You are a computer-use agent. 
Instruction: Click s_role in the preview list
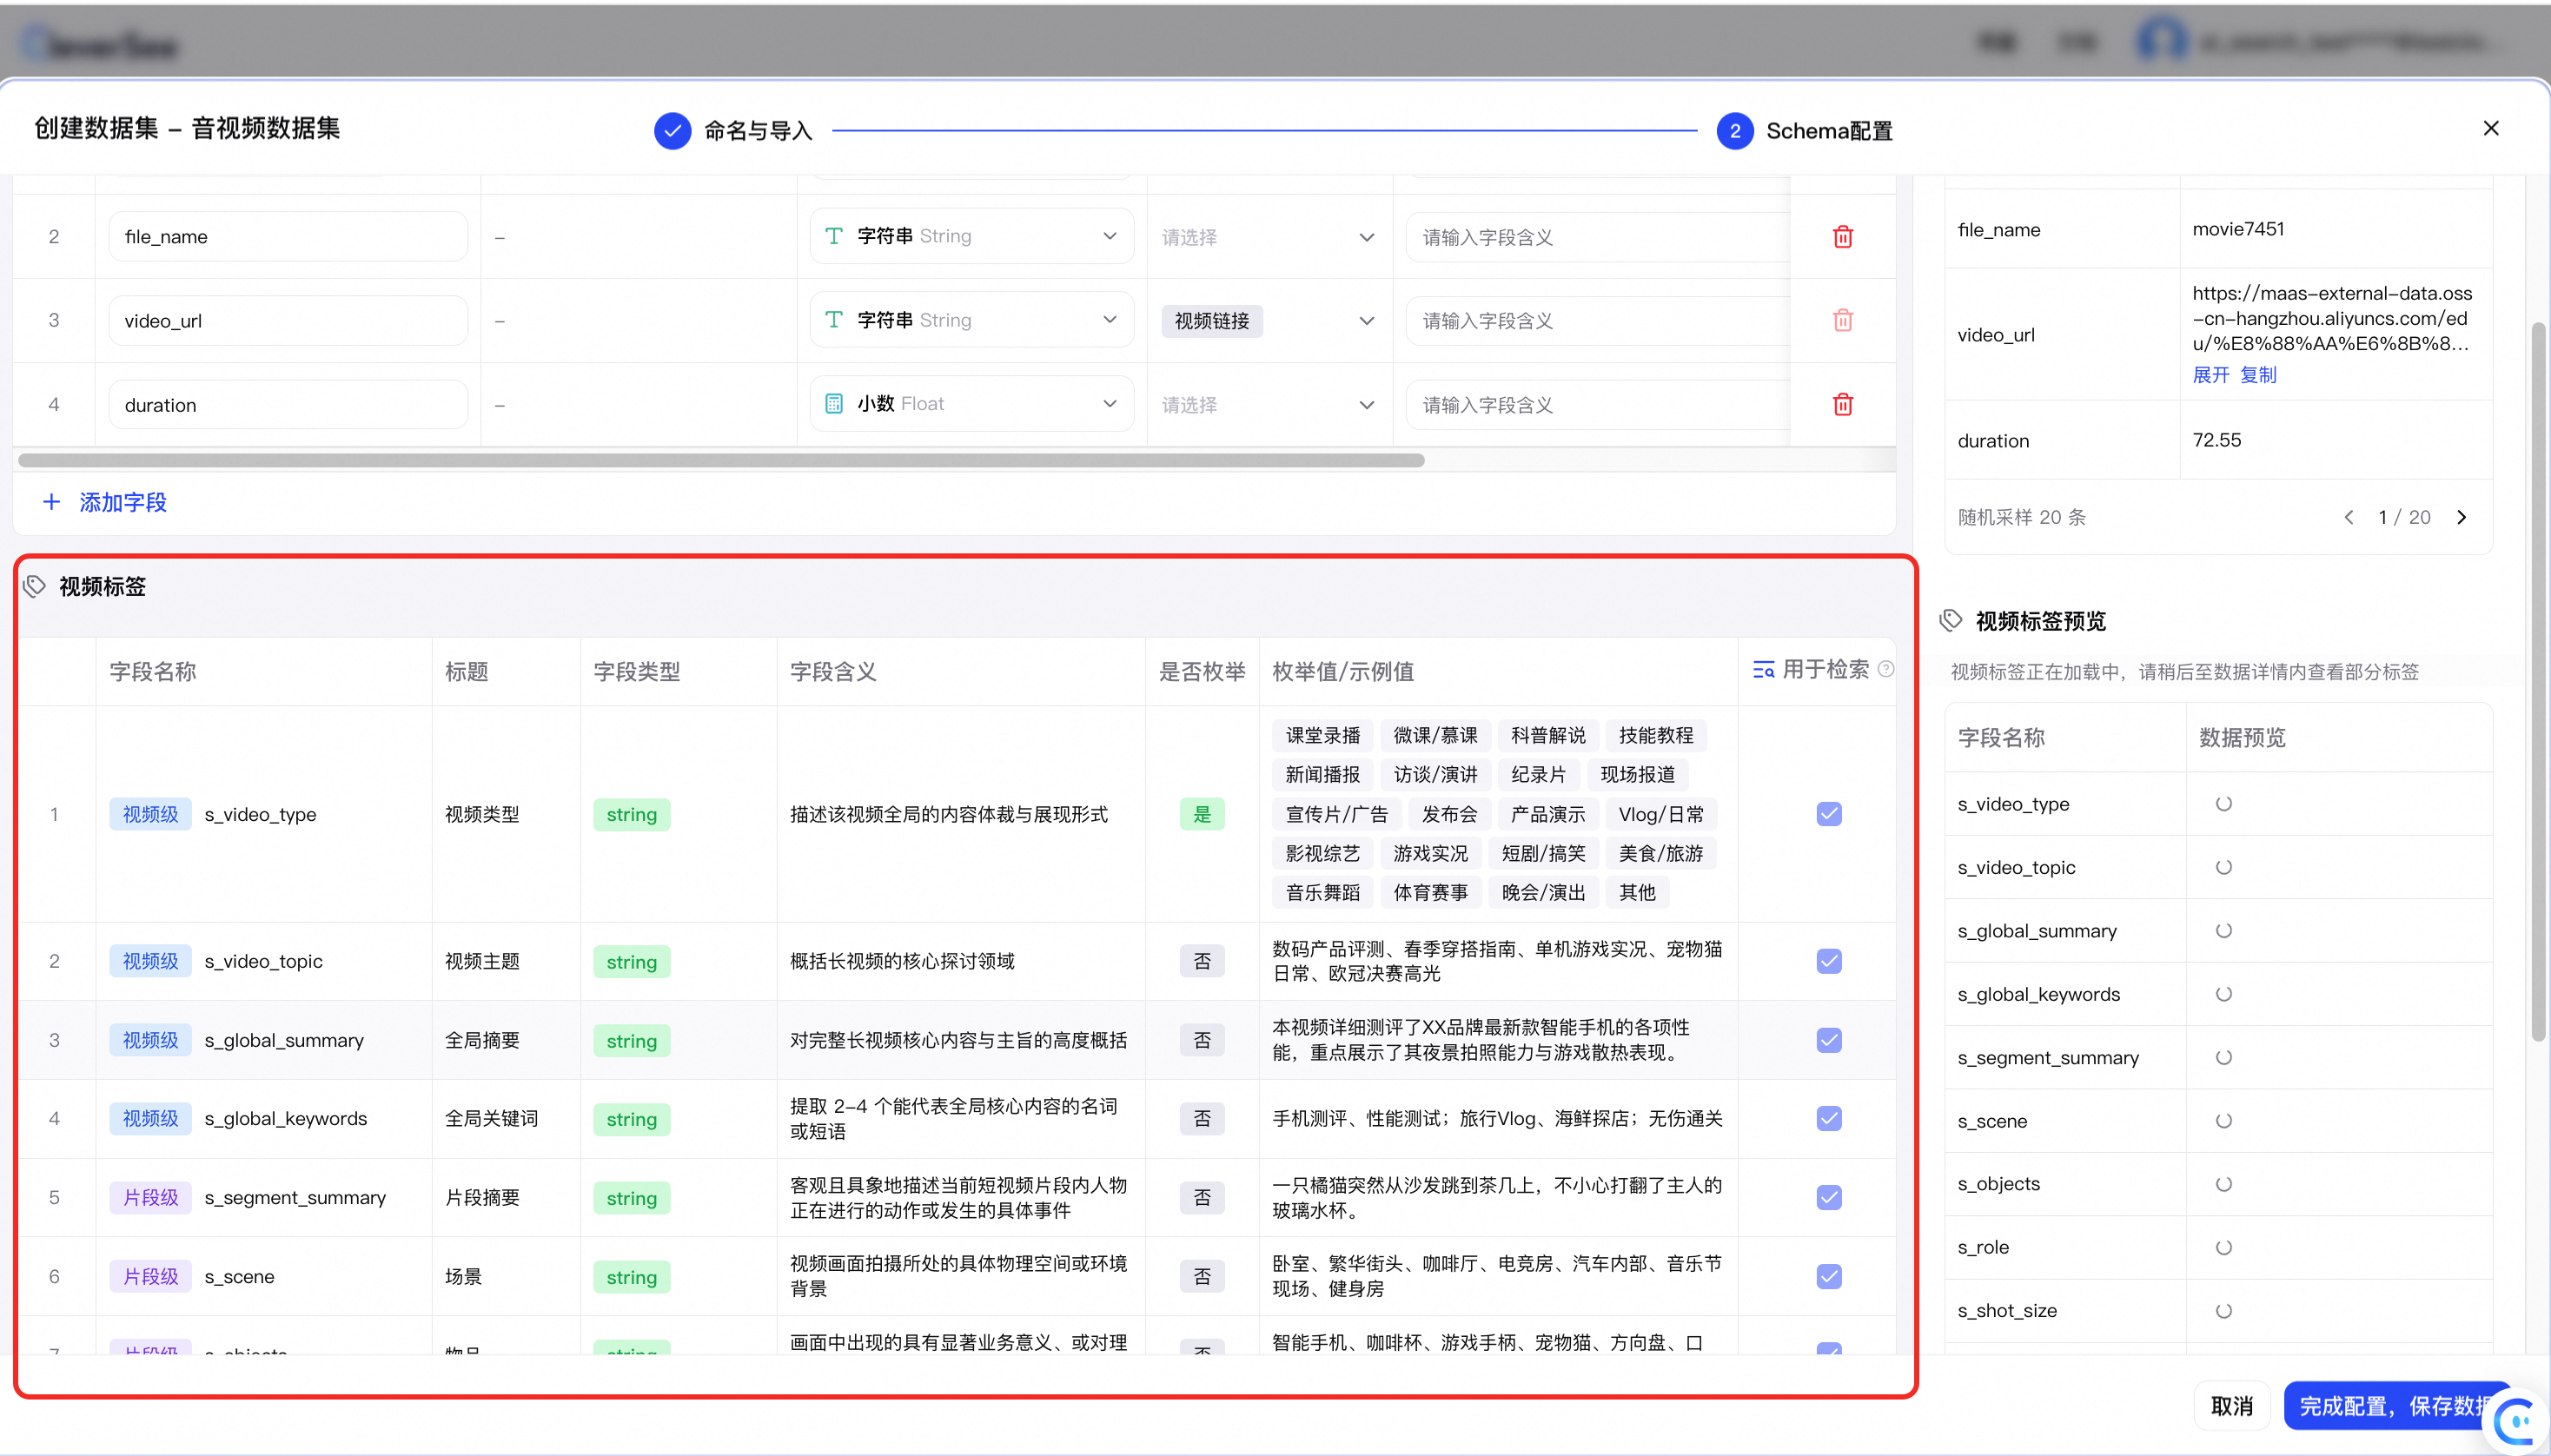tap(1983, 1247)
